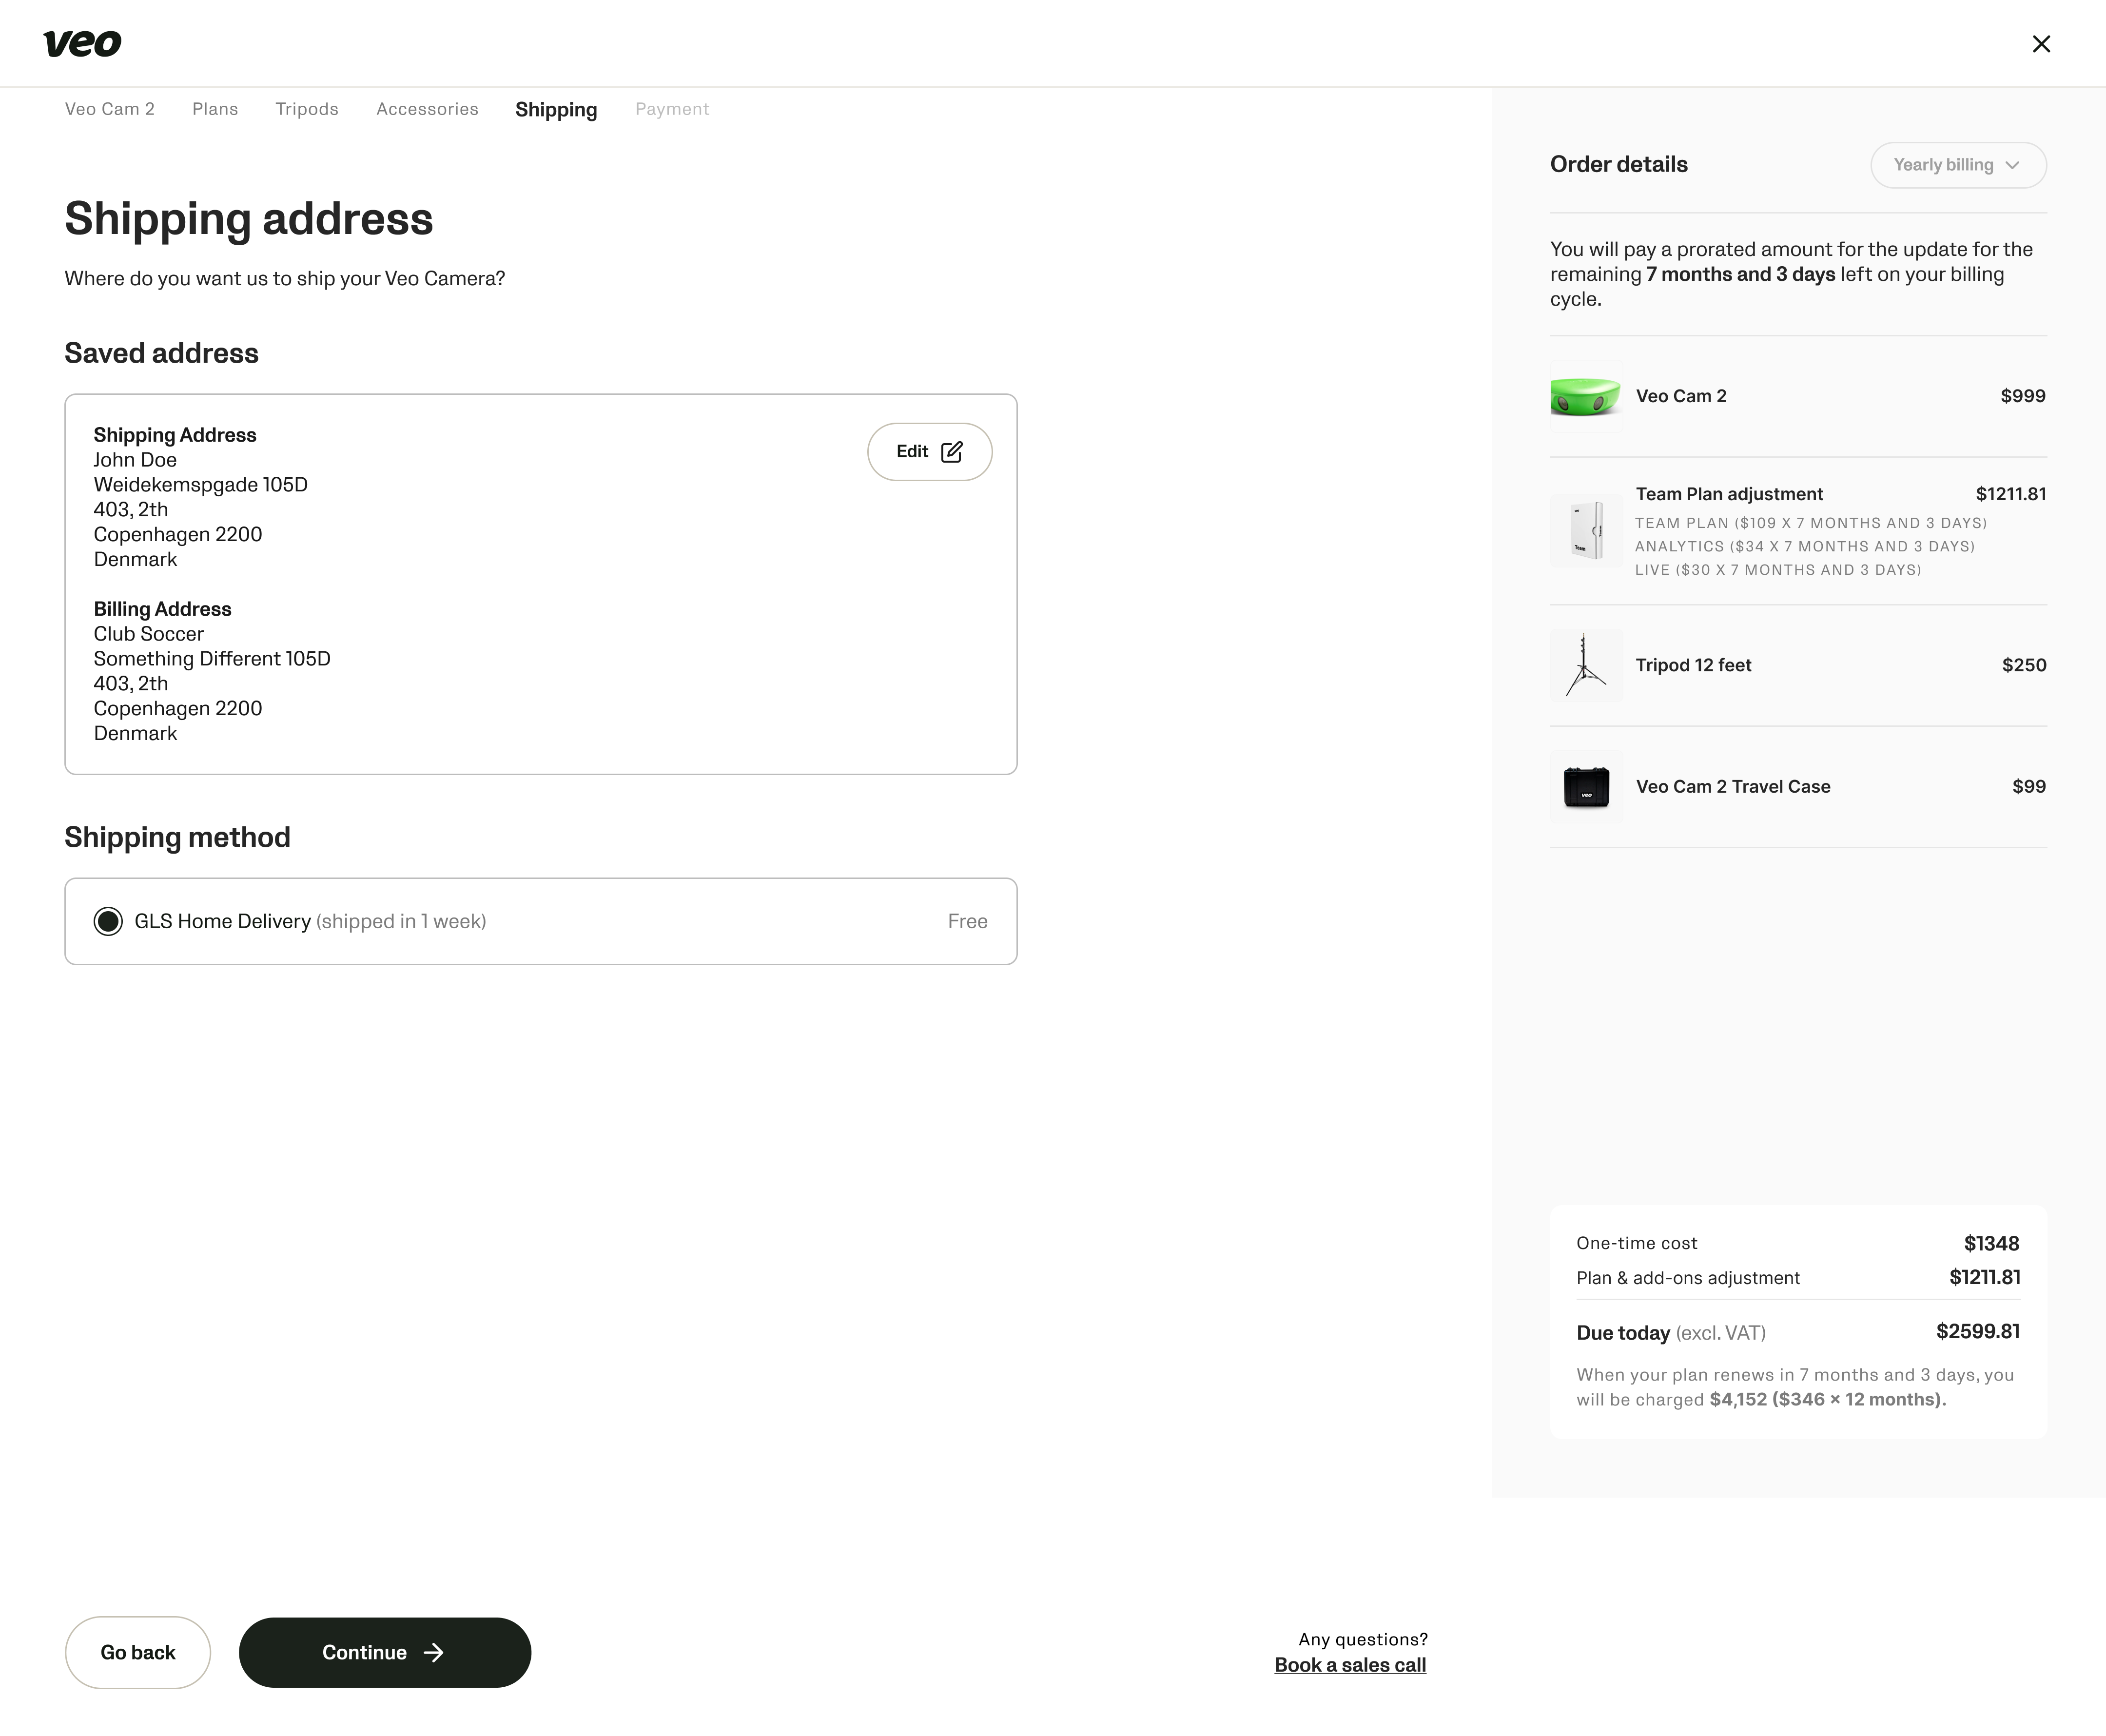Click the $250 tripod price
2106x1736 pixels.
(2024, 665)
